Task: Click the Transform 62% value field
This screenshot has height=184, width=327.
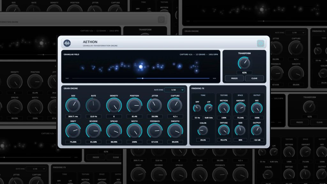Action: (244, 73)
